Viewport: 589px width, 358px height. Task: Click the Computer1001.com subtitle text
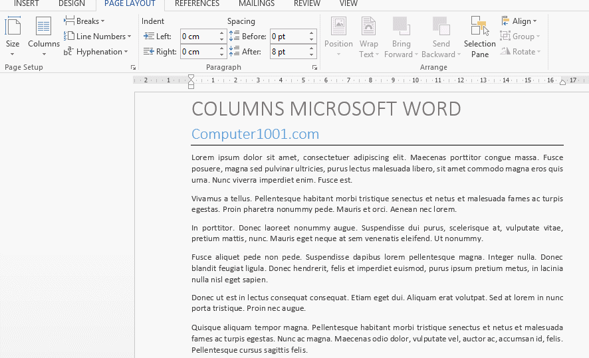point(255,134)
